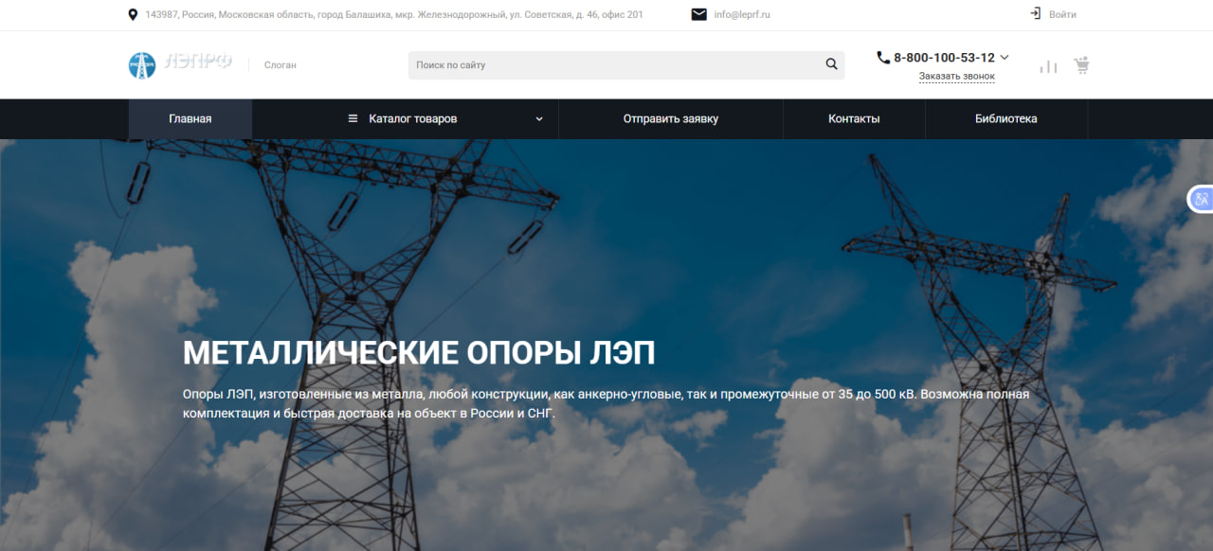Click the info@leprf.ru email link

[x=742, y=15]
